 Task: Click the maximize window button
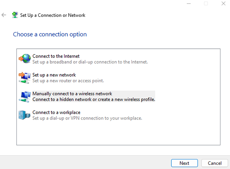206,3
